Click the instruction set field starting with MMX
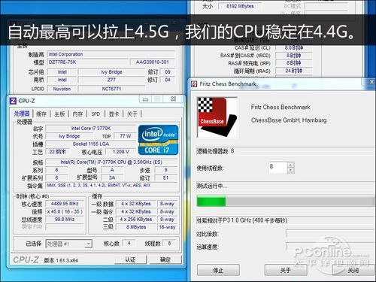Image resolution: width=376 pixels, height=282 pixels. click(111, 186)
